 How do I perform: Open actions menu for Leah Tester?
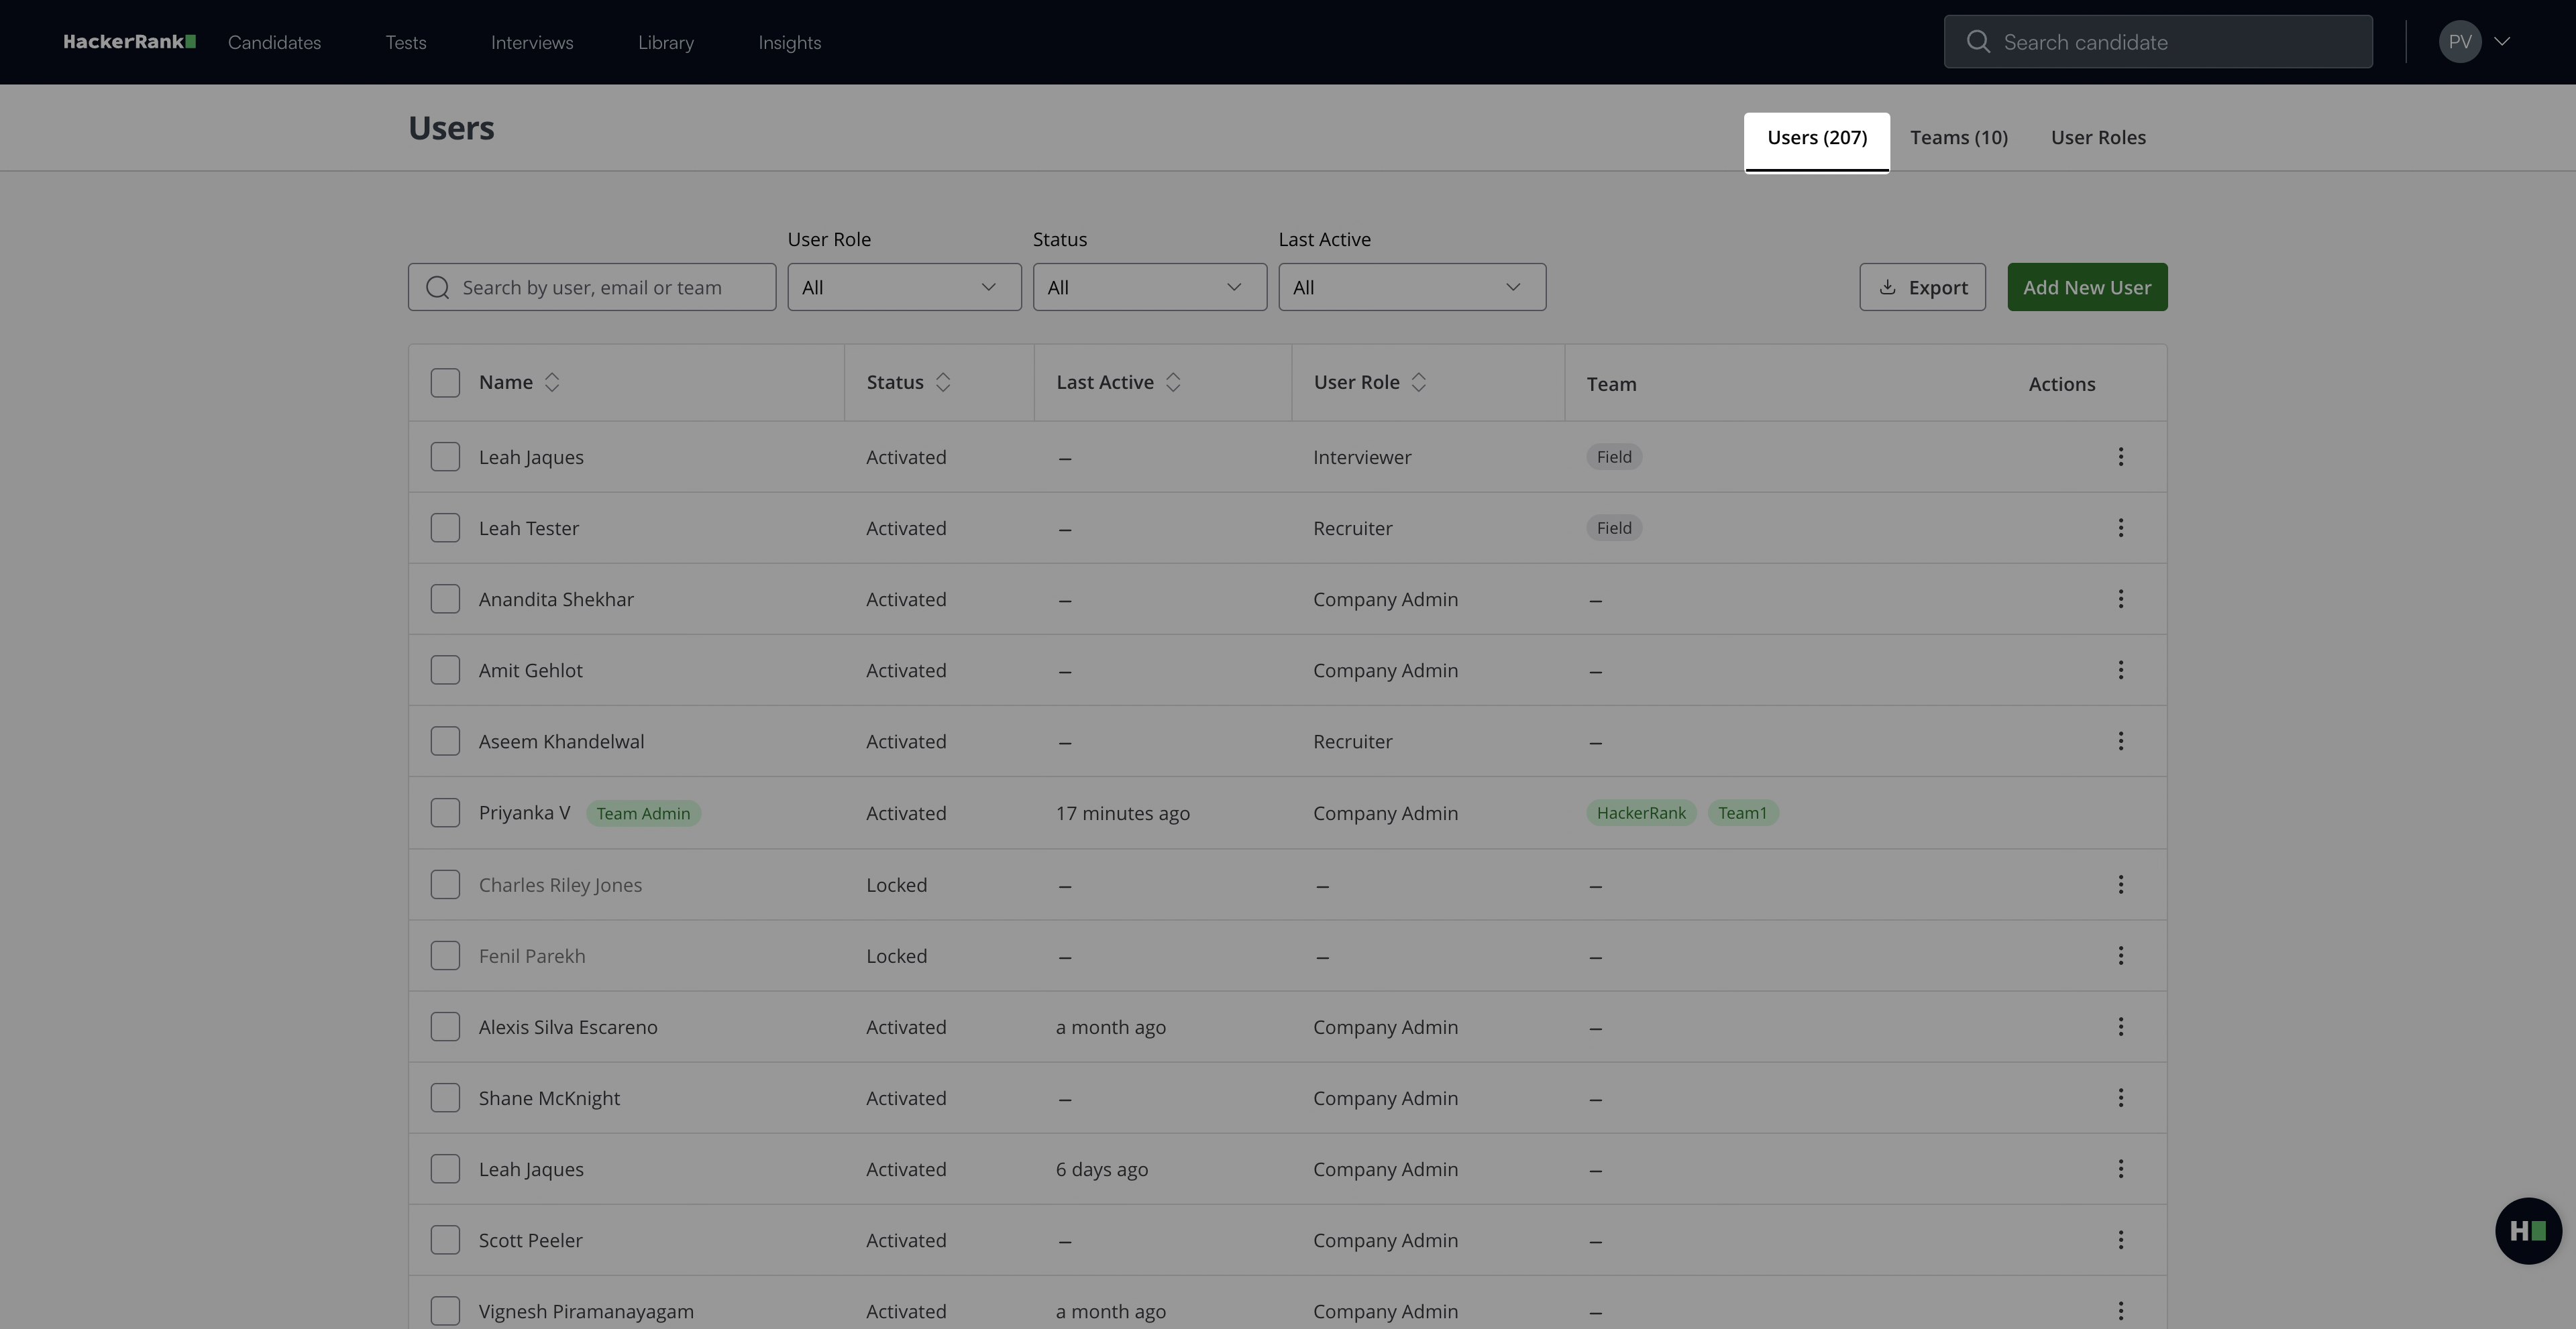(2120, 528)
